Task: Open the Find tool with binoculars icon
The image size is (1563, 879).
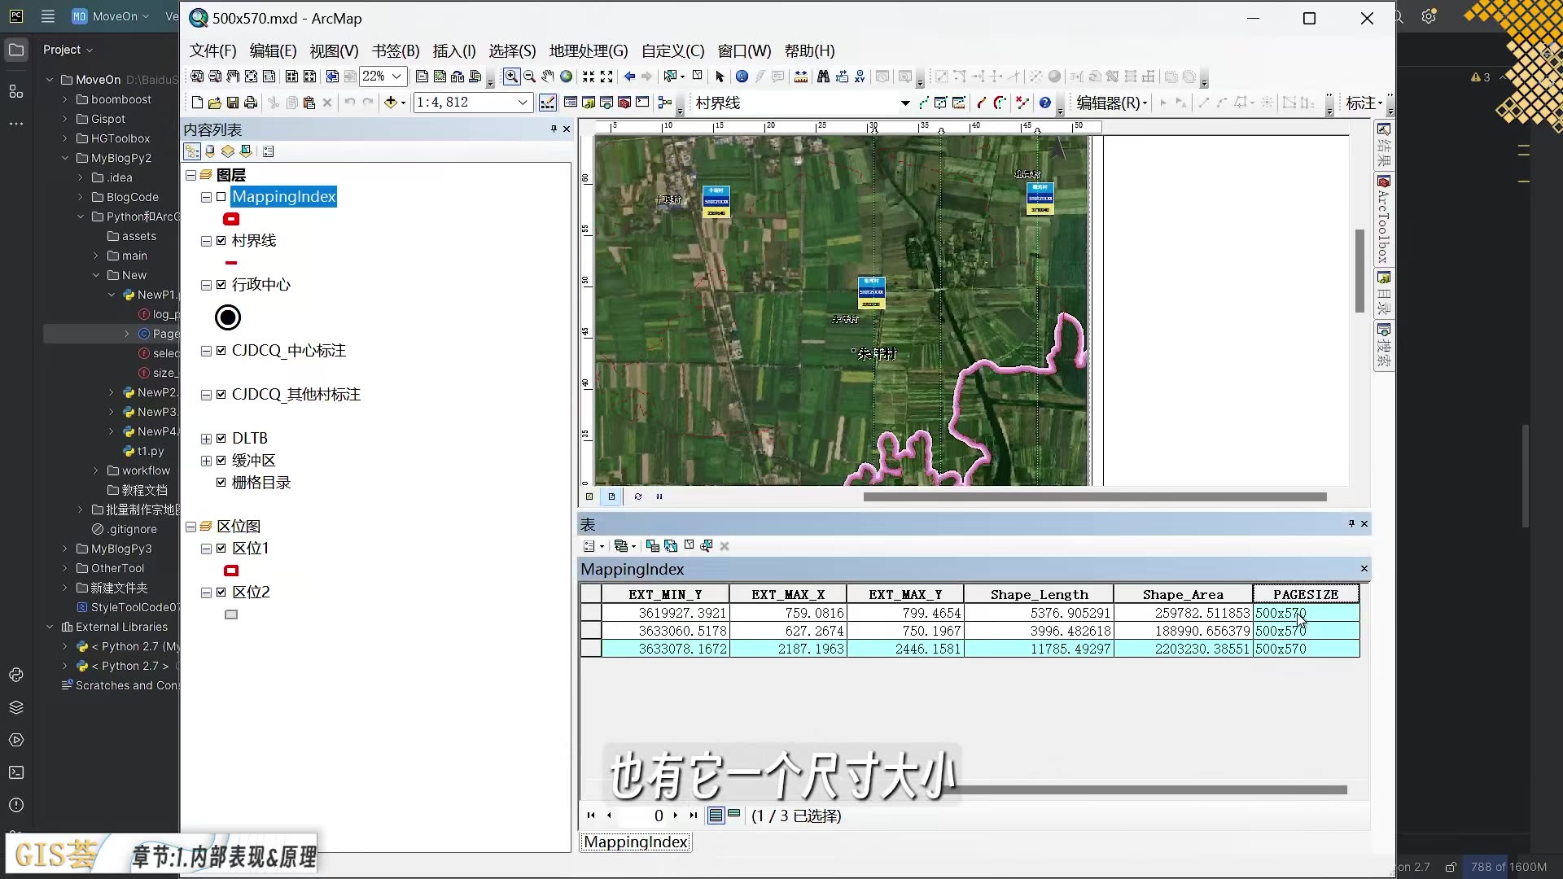Action: (x=824, y=77)
